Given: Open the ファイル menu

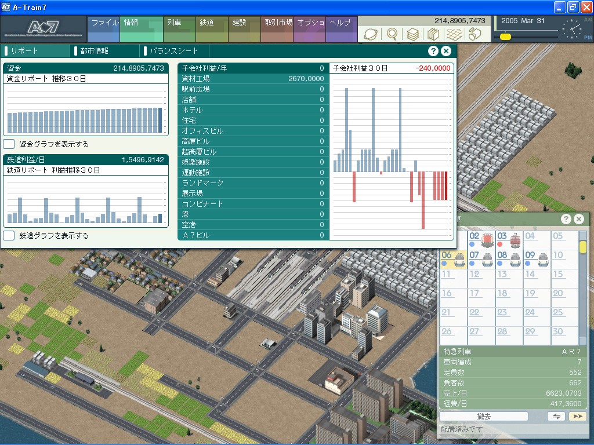Looking at the screenshot, I should coord(104,23).
